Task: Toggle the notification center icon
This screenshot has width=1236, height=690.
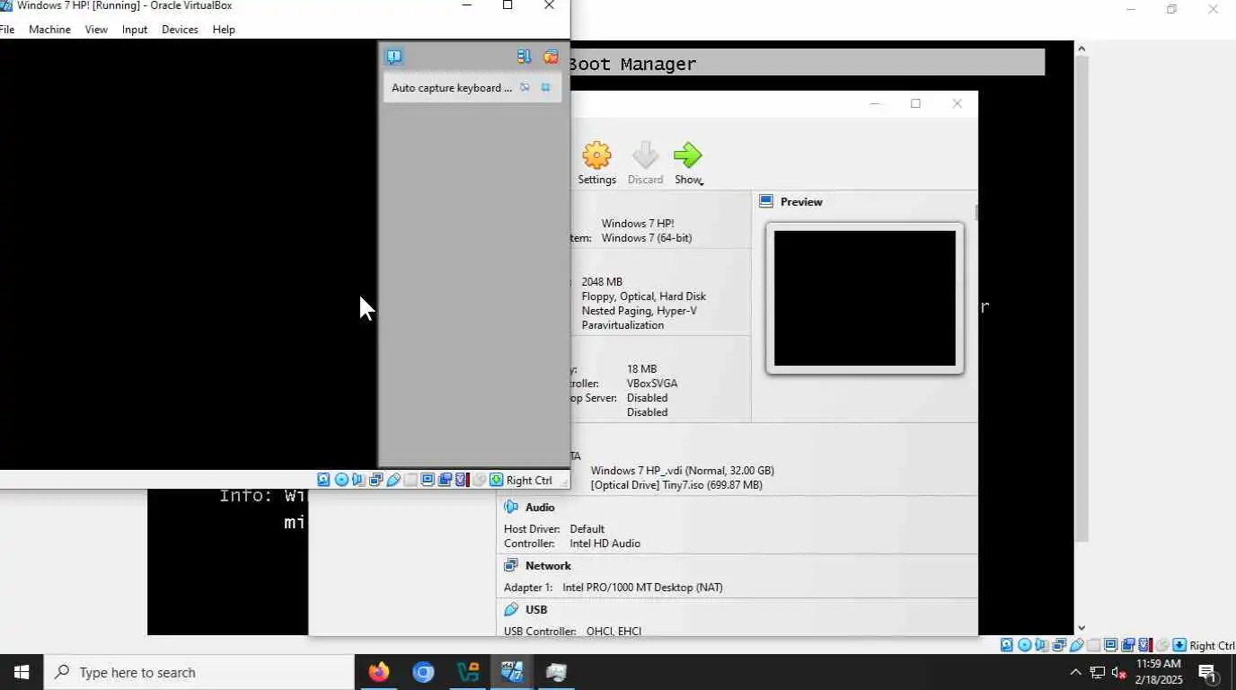Action: pyautogui.click(x=393, y=57)
